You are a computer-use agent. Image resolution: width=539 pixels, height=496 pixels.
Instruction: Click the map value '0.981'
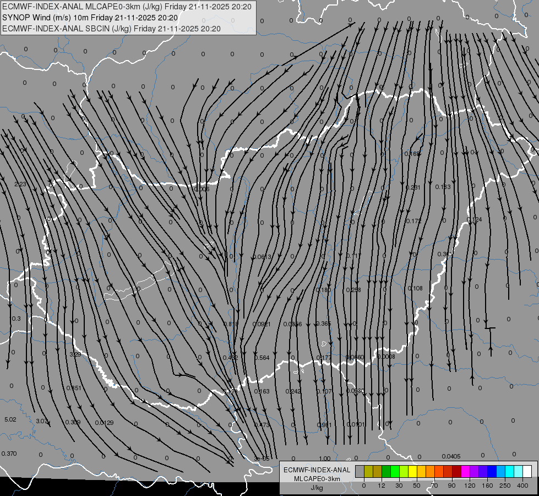324,425
